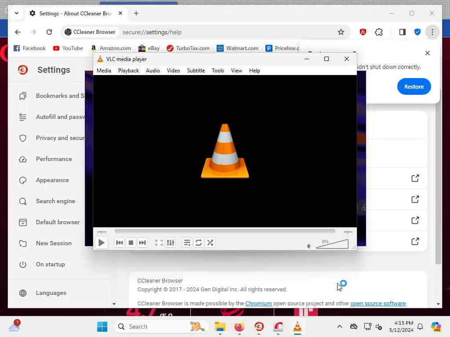The height and width of the screenshot is (337, 450).
Task: Open Firefox from taskbar
Action: tap(239, 326)
